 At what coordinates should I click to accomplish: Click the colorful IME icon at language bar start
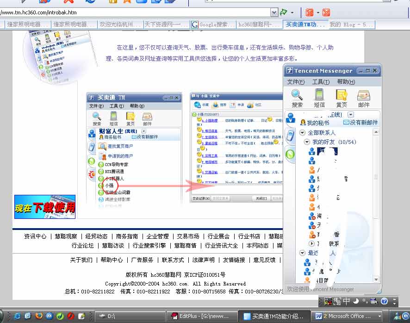click(x=328, y=301)
